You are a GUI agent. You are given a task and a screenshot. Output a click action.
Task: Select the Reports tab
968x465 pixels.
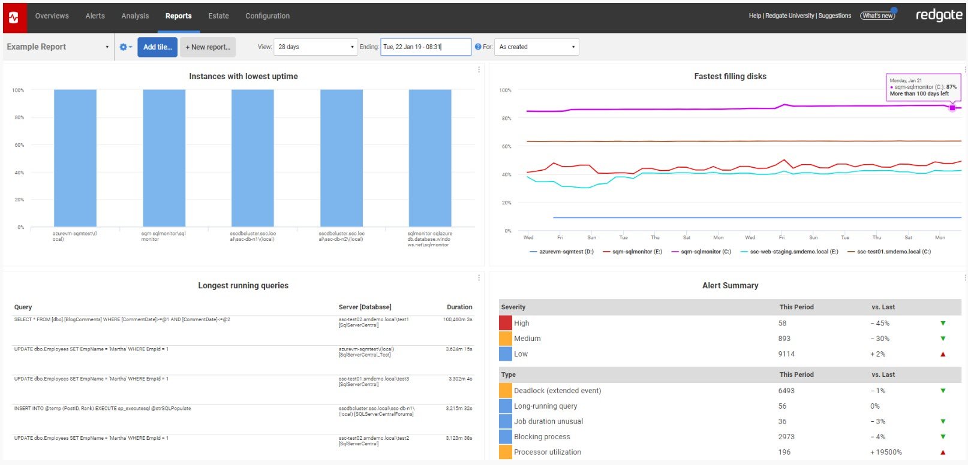(x=178, y=16)
